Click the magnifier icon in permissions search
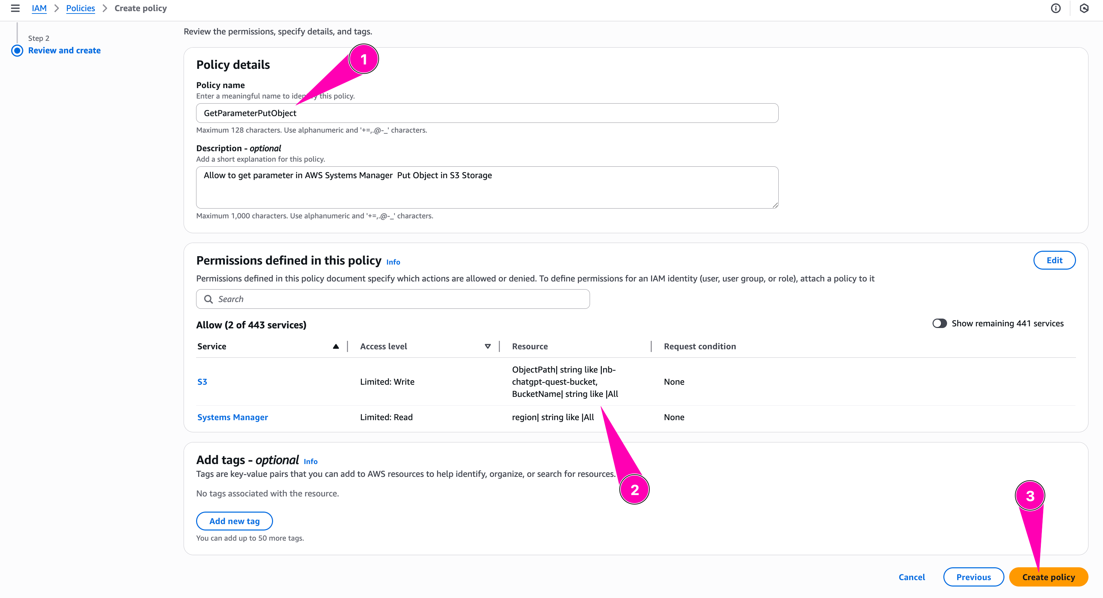Screen dimensions: 1103x598 tap(209, 299)
